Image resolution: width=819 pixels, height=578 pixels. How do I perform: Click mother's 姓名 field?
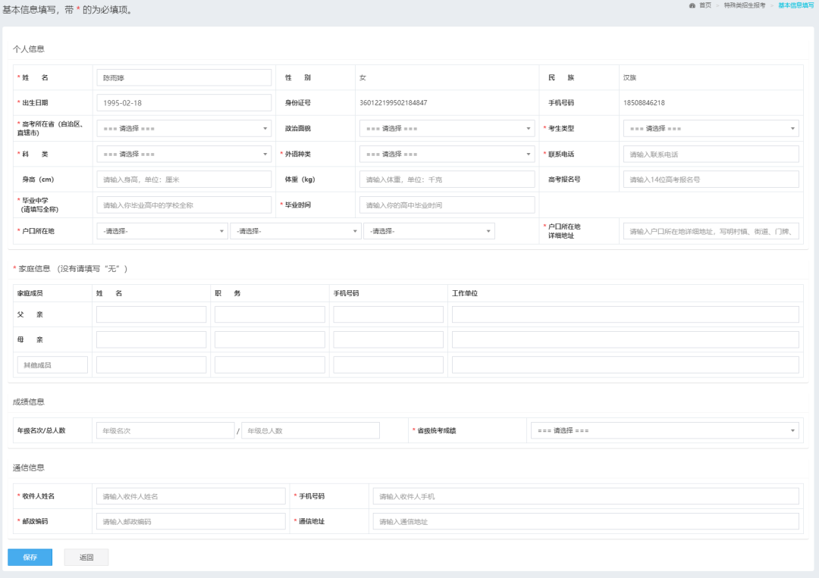pyautogui.click(x=151, y=339)
